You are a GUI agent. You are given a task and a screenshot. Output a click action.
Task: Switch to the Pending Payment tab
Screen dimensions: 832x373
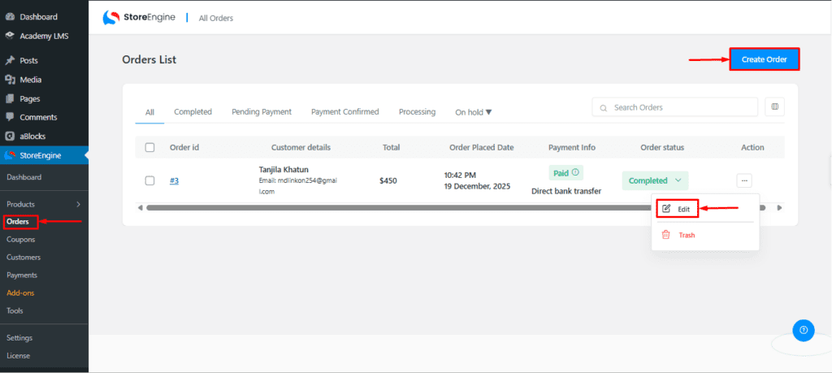[x=262, y=111]
